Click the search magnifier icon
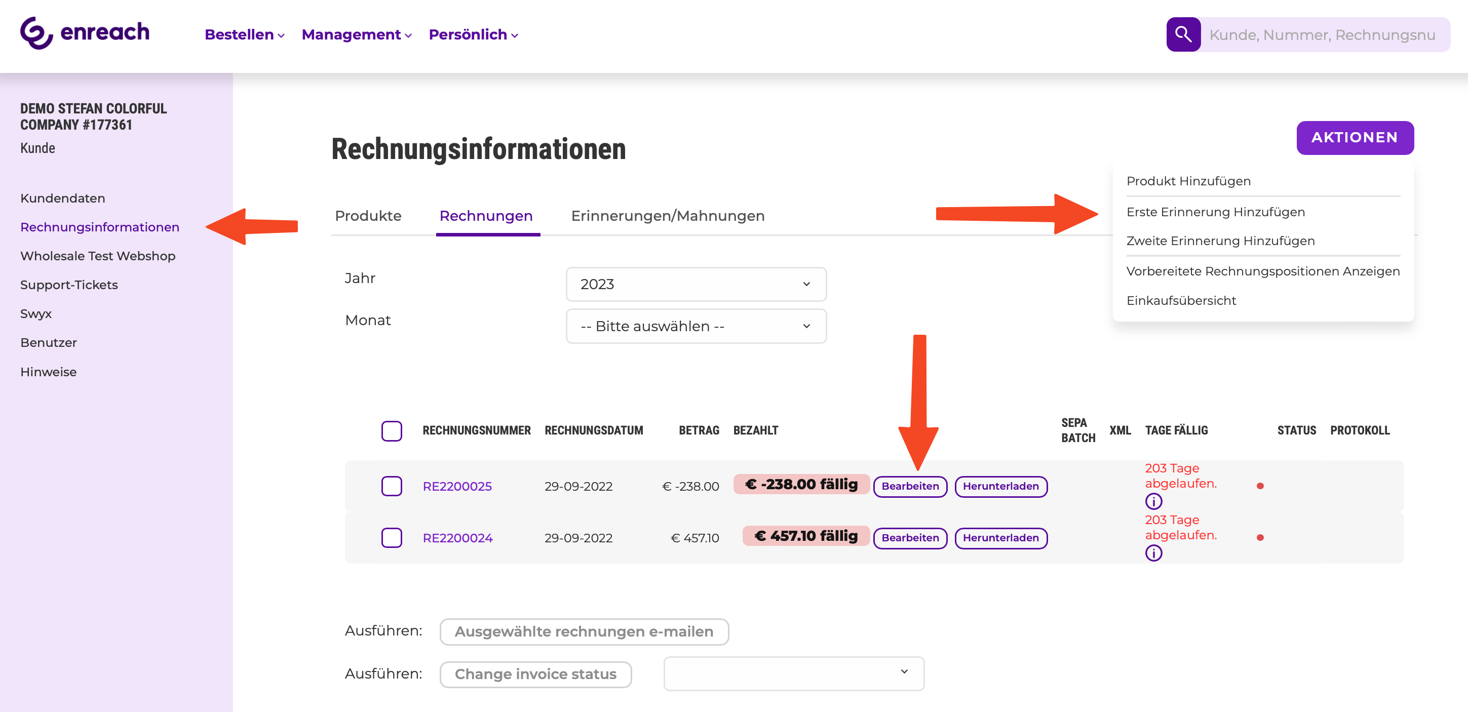1468x712 pixels. 1183,35
